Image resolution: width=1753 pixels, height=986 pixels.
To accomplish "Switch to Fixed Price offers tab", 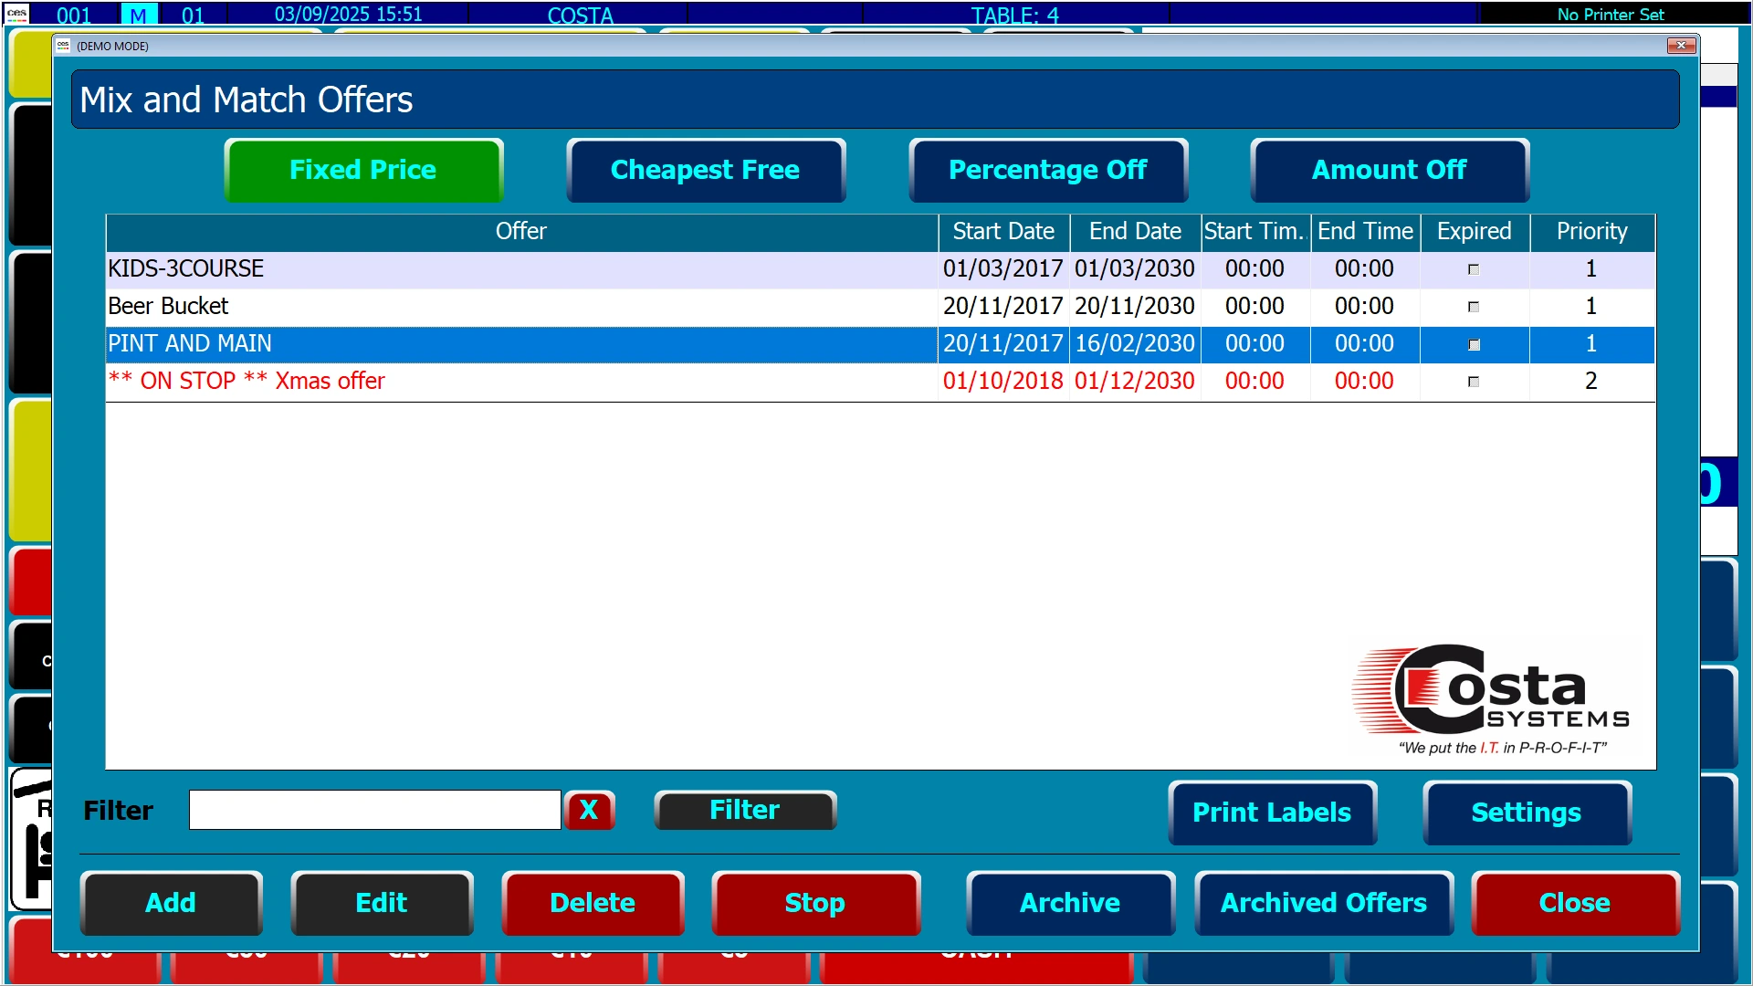I will point(363,170).
